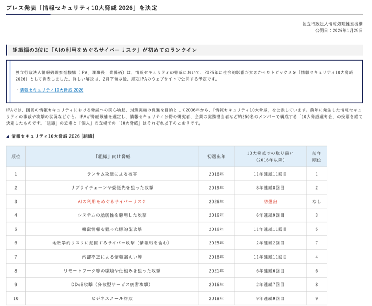Click the 6年連続6回目 cell

(270, 270)
